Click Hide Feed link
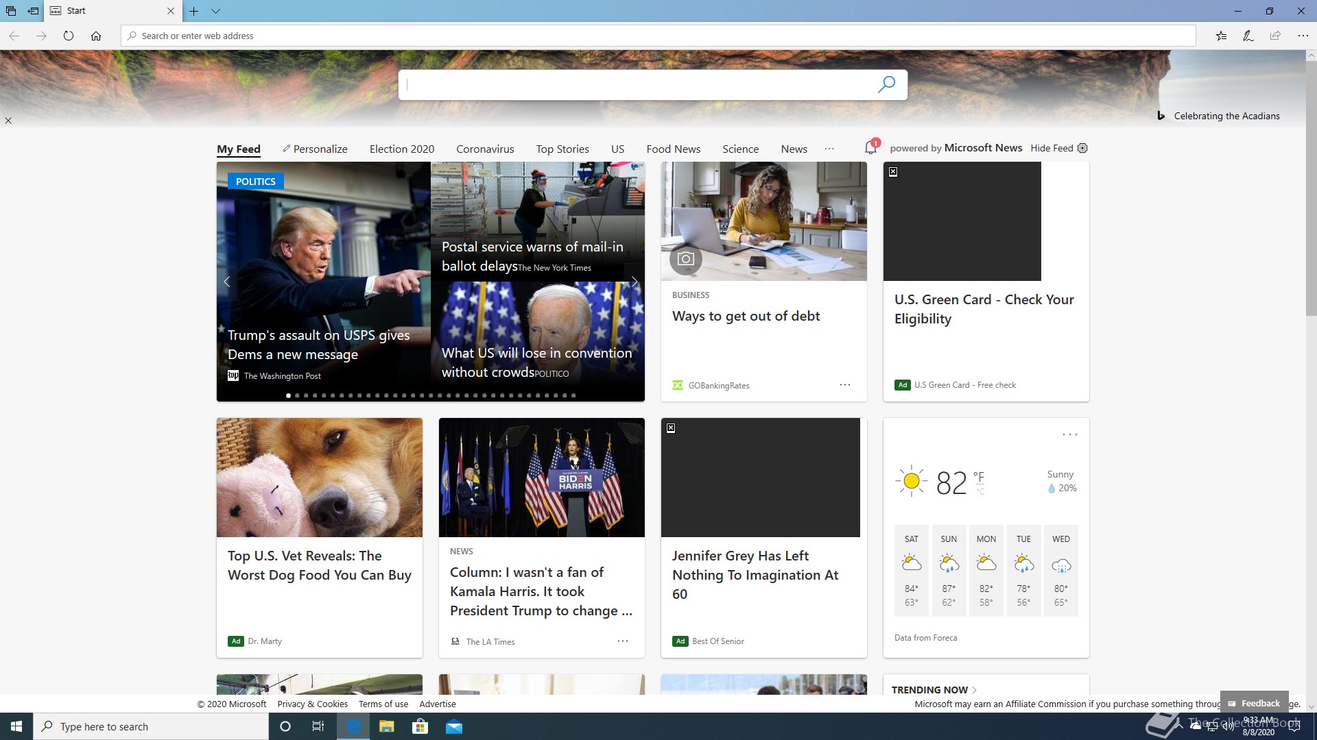 click(x=1052, y=148)
